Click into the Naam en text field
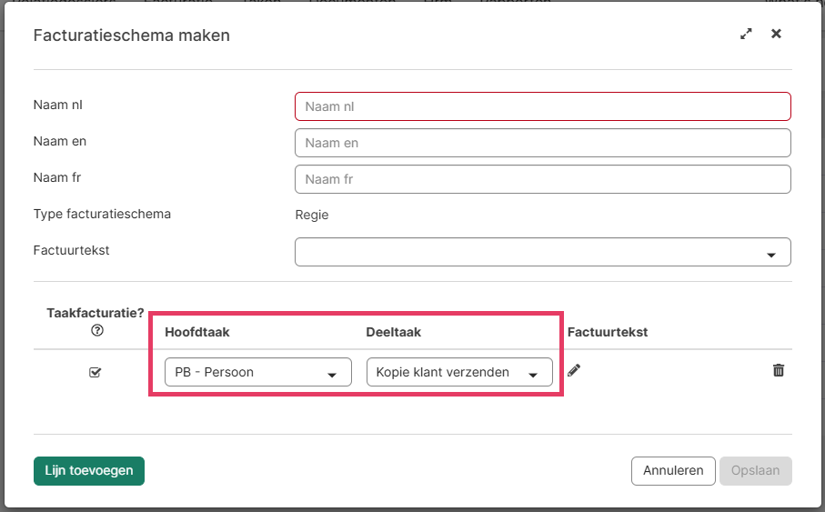825x512 pixels. [542, 143]
